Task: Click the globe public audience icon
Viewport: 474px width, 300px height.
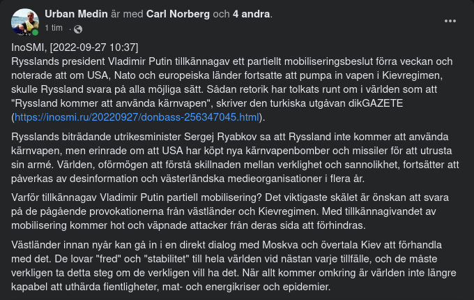Action: coord(78,29)
